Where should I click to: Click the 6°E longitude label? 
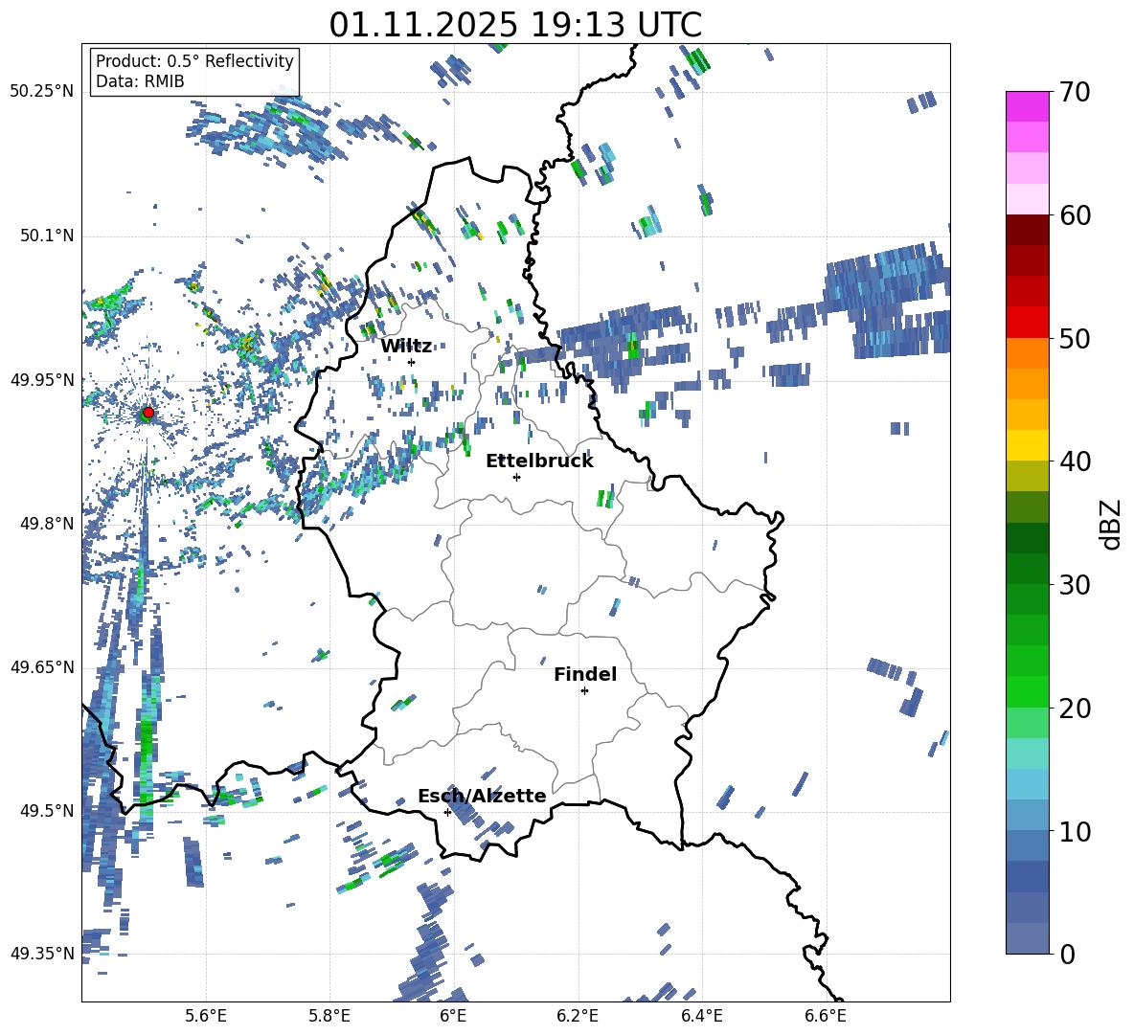(453, 1016)
